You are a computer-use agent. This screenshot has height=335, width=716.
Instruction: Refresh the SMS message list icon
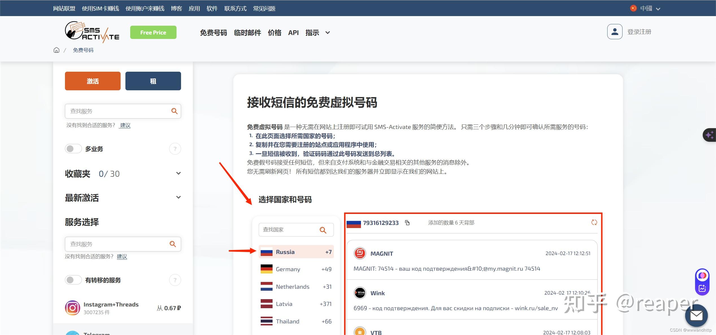(x=594, y=222)
